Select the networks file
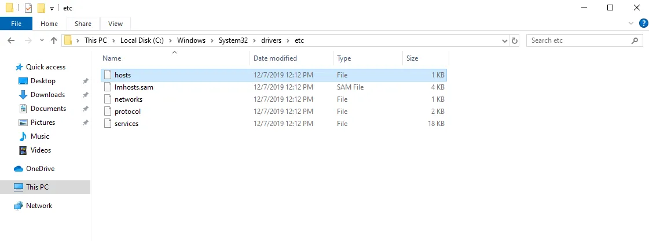The width and height of the screenshot is (649, 241). tap(274, 99)
